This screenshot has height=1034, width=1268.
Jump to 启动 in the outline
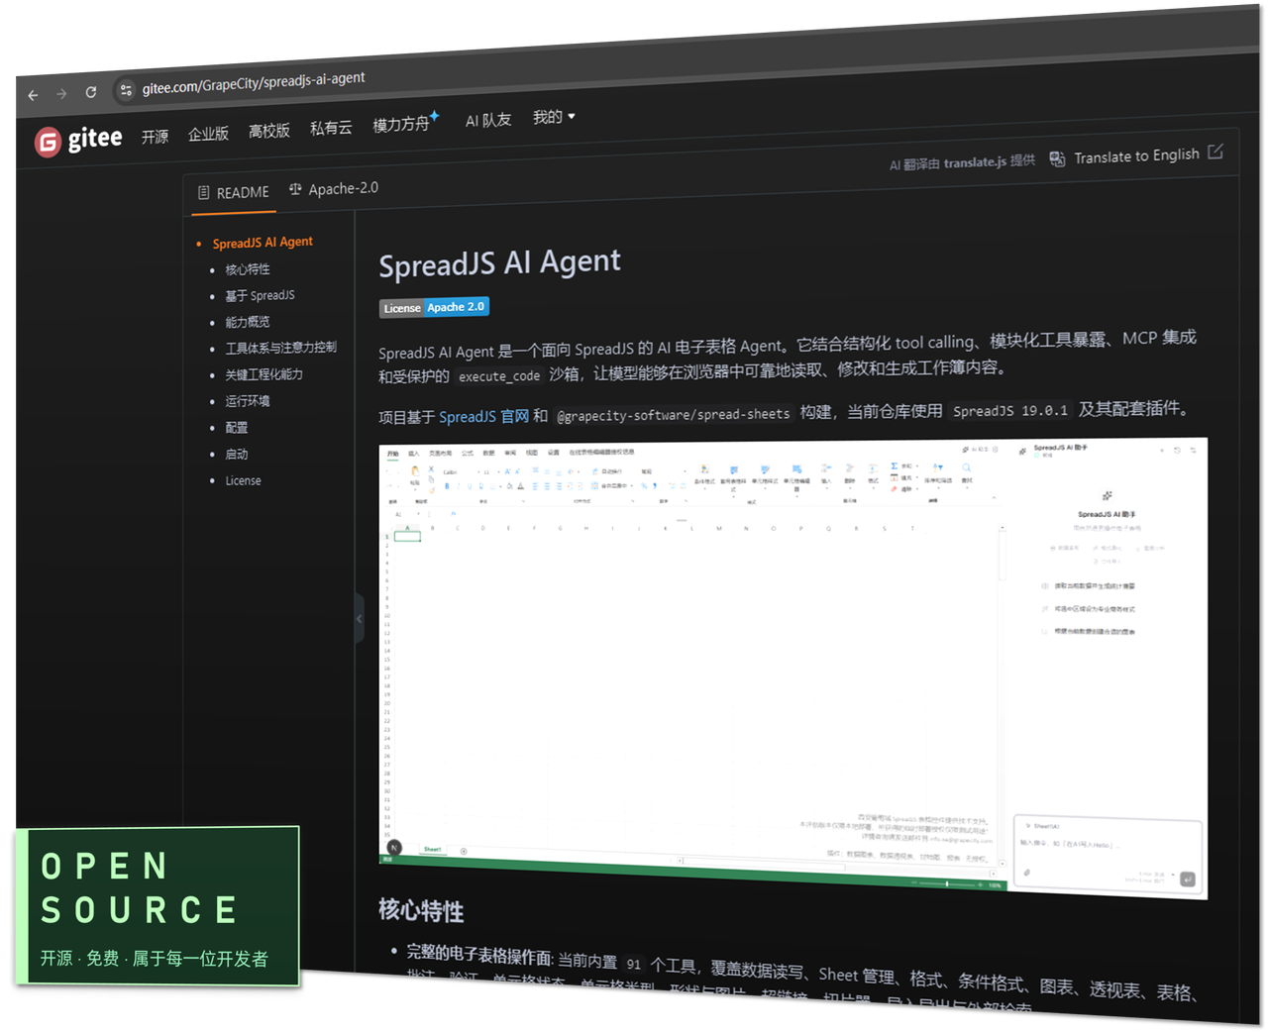(x=236, y=454)
